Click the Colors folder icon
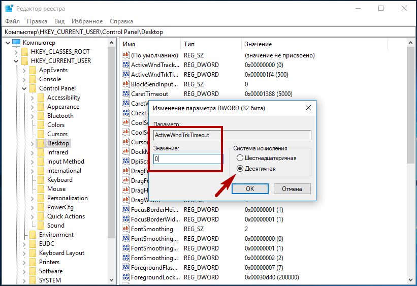417x286 pixels. [41, 125]
